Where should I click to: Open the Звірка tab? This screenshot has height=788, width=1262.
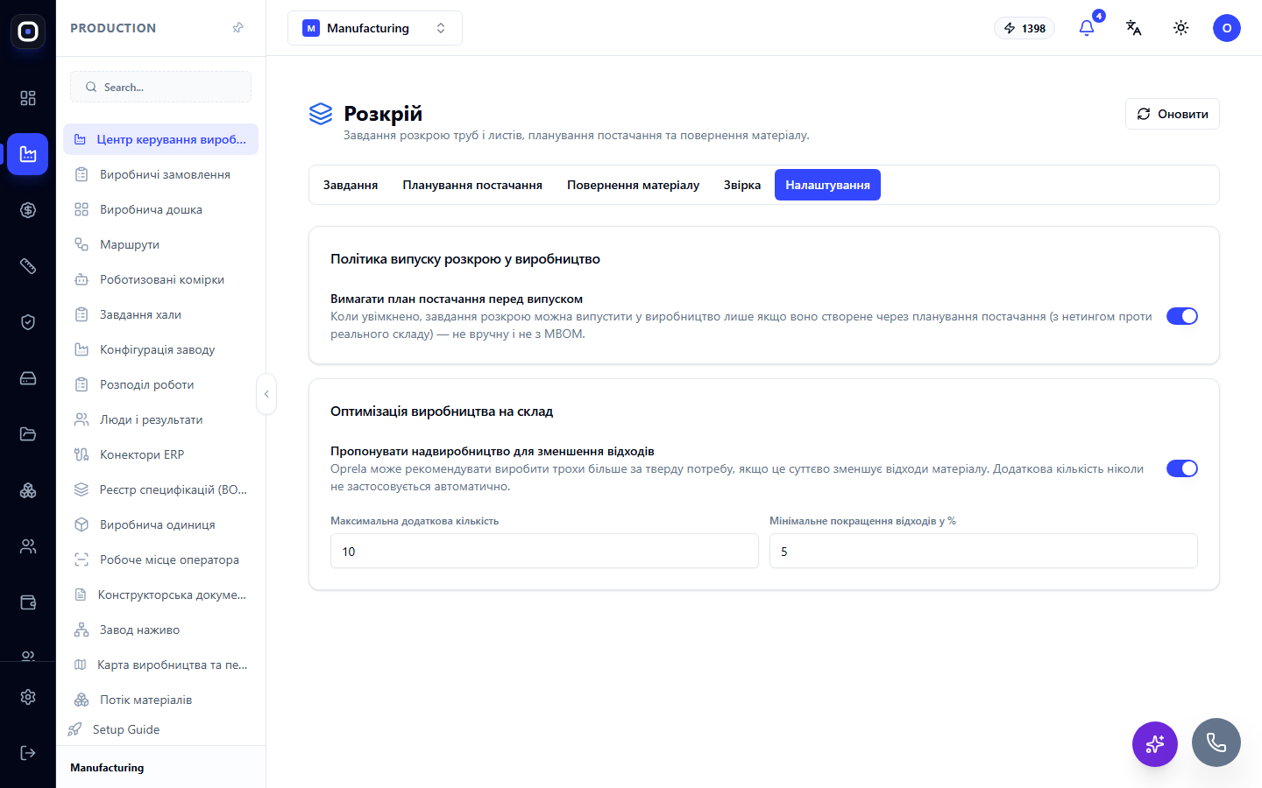pos(742,185)
